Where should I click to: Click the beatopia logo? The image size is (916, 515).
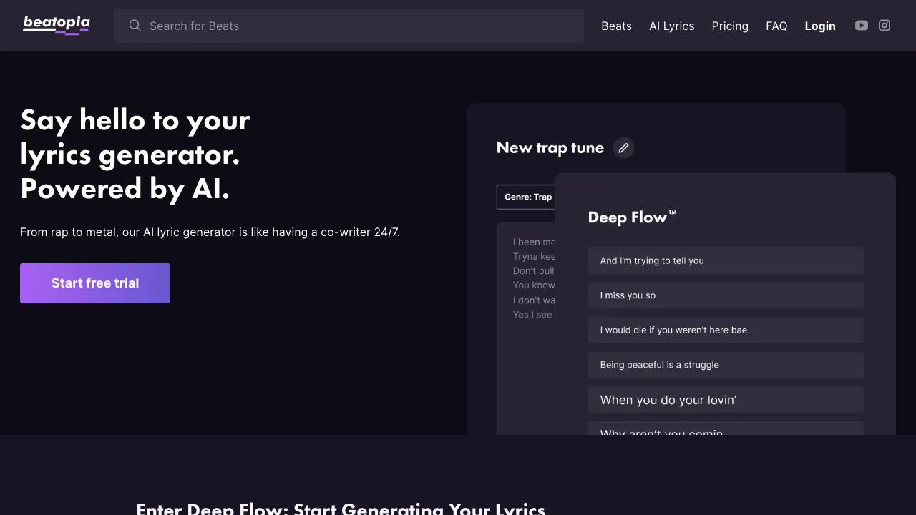tap(57, 25)
